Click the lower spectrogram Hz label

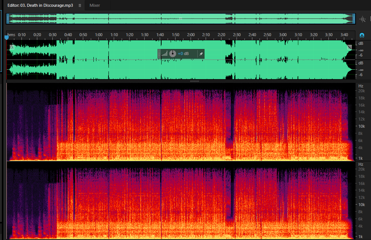pyautogui.click(x=360, y=164)
